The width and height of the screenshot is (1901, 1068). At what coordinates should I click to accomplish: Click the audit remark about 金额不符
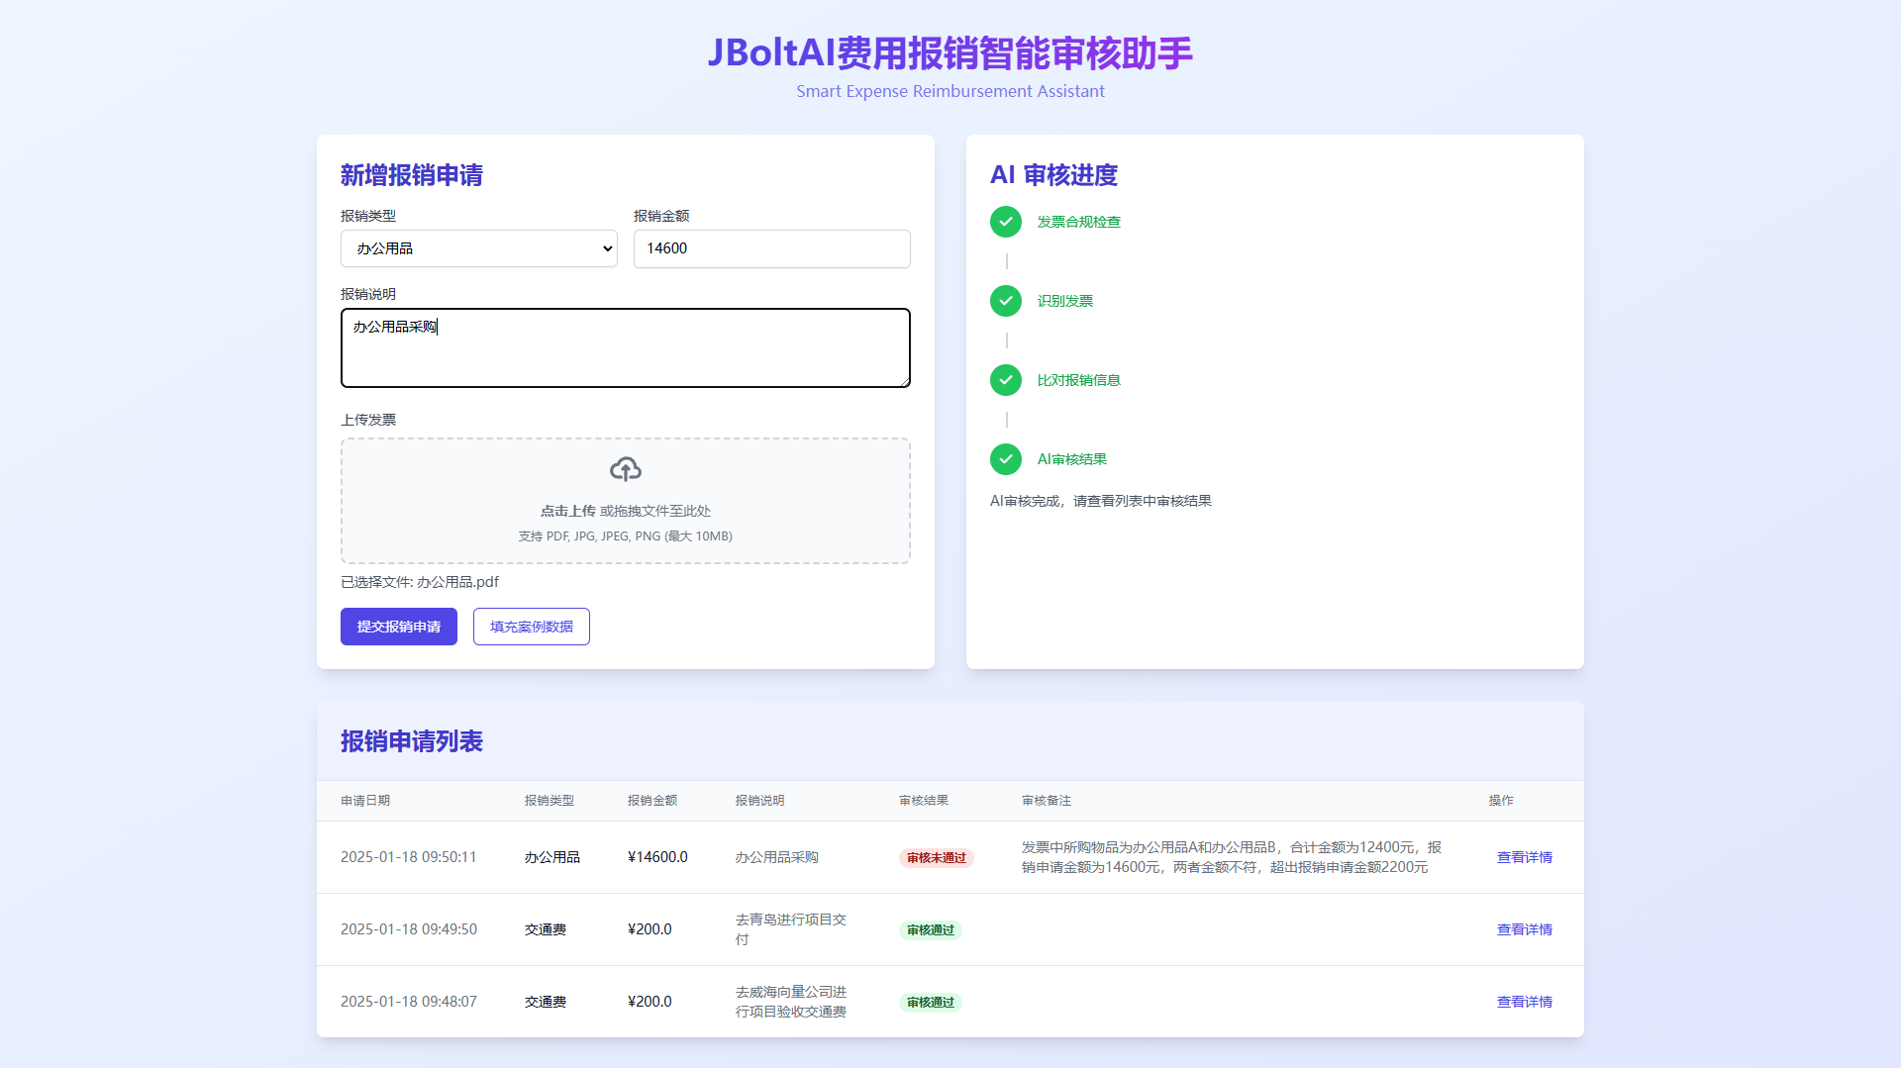click(1232, 857)
